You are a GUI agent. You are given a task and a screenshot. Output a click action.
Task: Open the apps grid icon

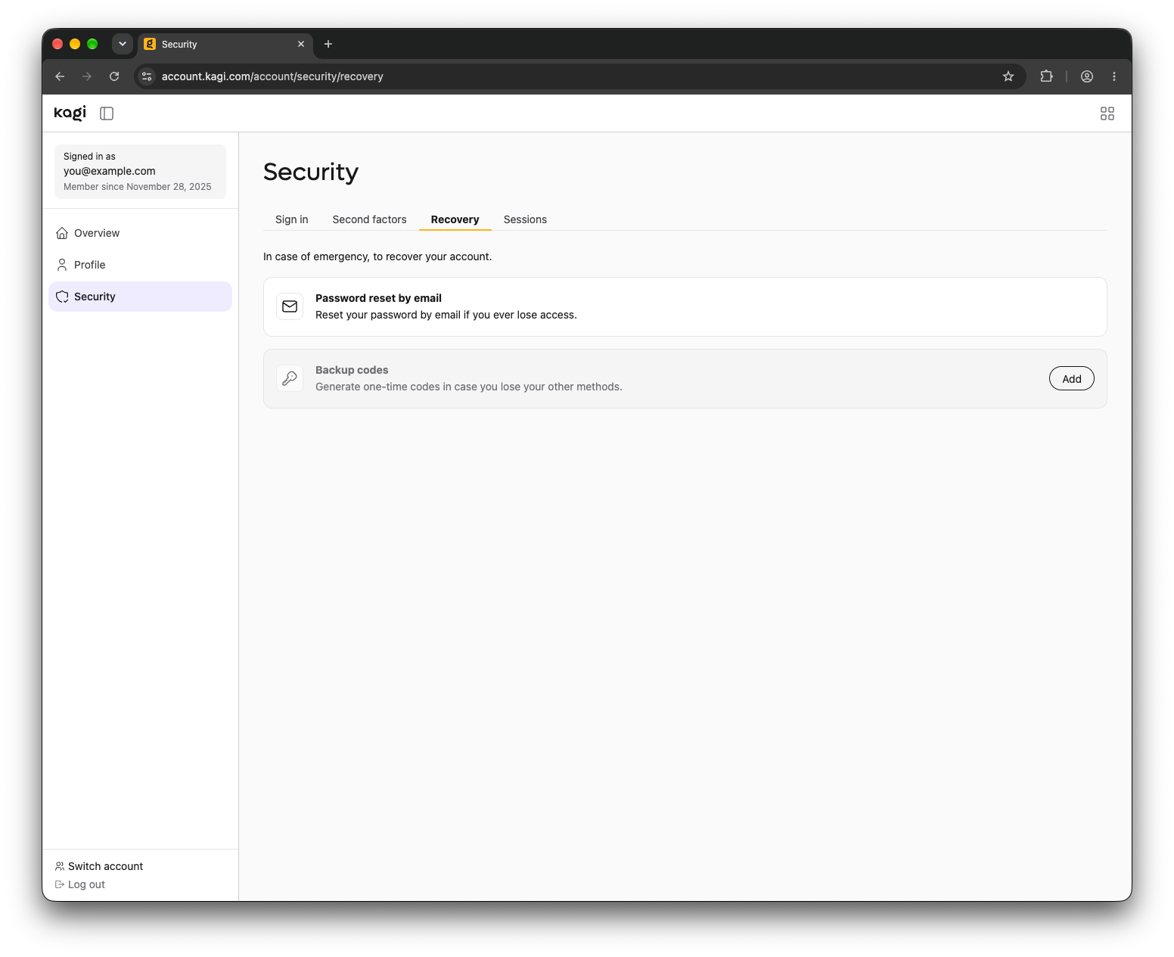tap(1107, 113)
